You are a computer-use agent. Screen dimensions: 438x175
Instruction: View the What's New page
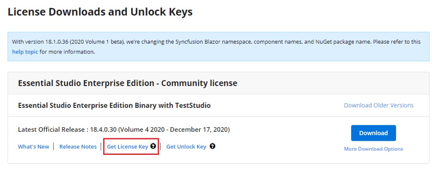[x=33, y=147]
